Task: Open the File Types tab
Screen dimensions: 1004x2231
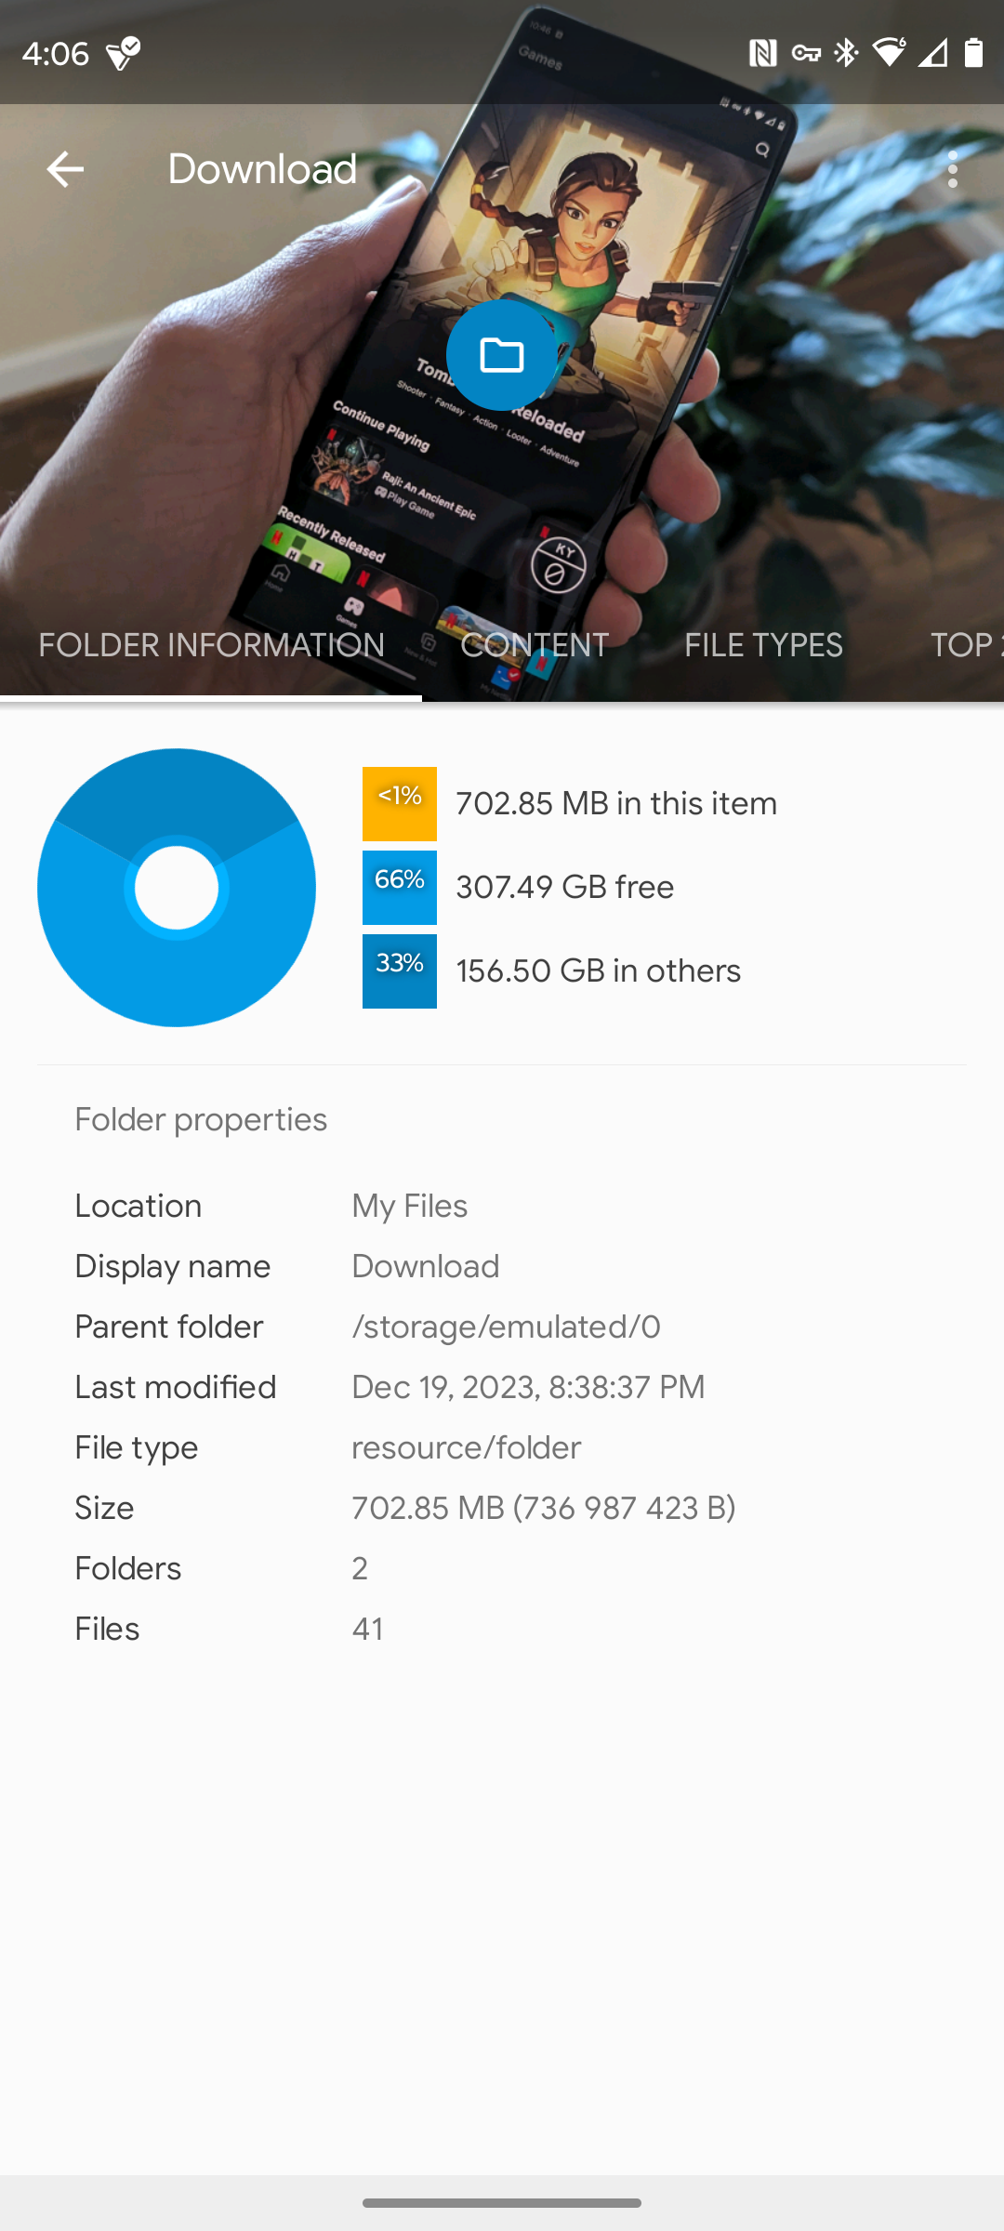Action: [x=763, y=645]
